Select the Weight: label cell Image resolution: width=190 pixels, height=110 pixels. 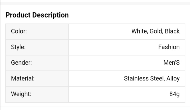(x=37, y=94)
